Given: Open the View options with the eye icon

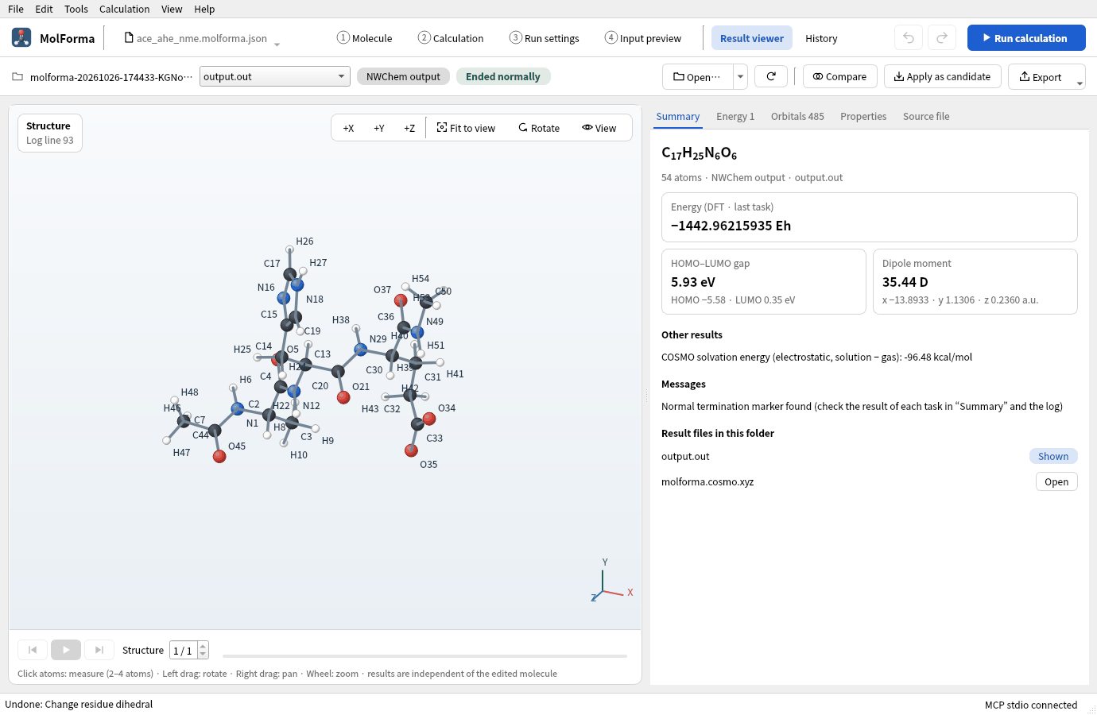Looking at the screenshot, I should pos(599,128).
